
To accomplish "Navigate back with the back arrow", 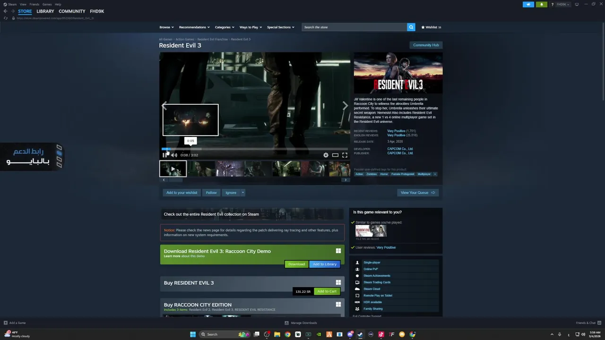I will point(5,11).
